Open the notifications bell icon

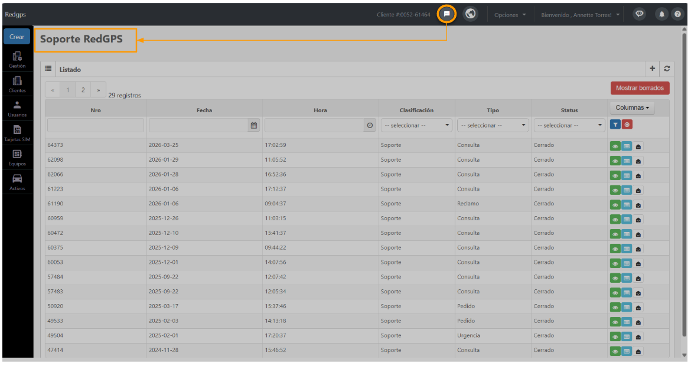pyautogui.click(x=661, y=15)
